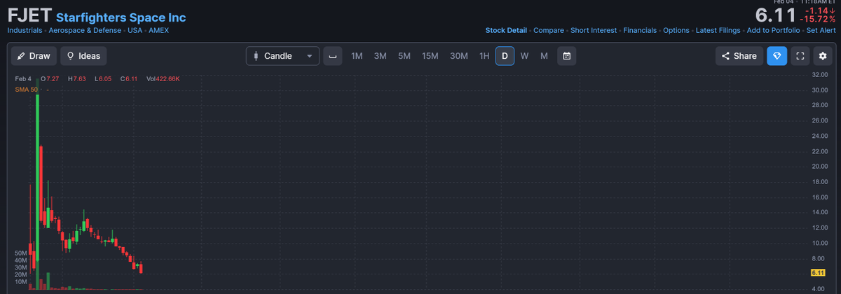Click Aerospace & Defense industry link
841x294 pixels.
(x=85, y=31)
